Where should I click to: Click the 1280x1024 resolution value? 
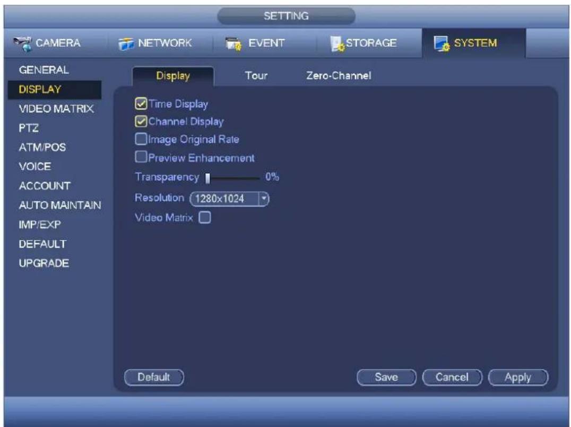click(220, 199)
